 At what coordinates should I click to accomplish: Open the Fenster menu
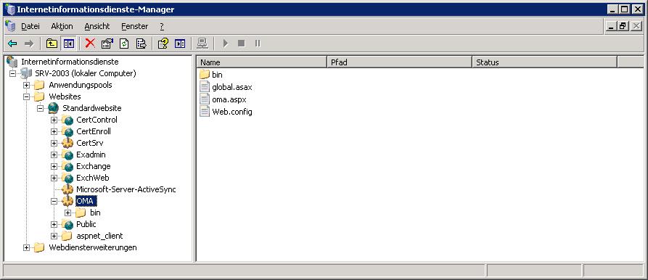pyautogui.click(x=135, y=26)
